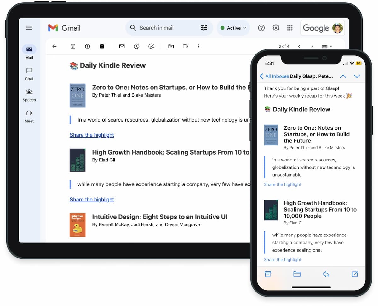Click first Share the highlight link
Image resolution: width=378 pixels, height=306 pixels.
click(x=92, y=135)
